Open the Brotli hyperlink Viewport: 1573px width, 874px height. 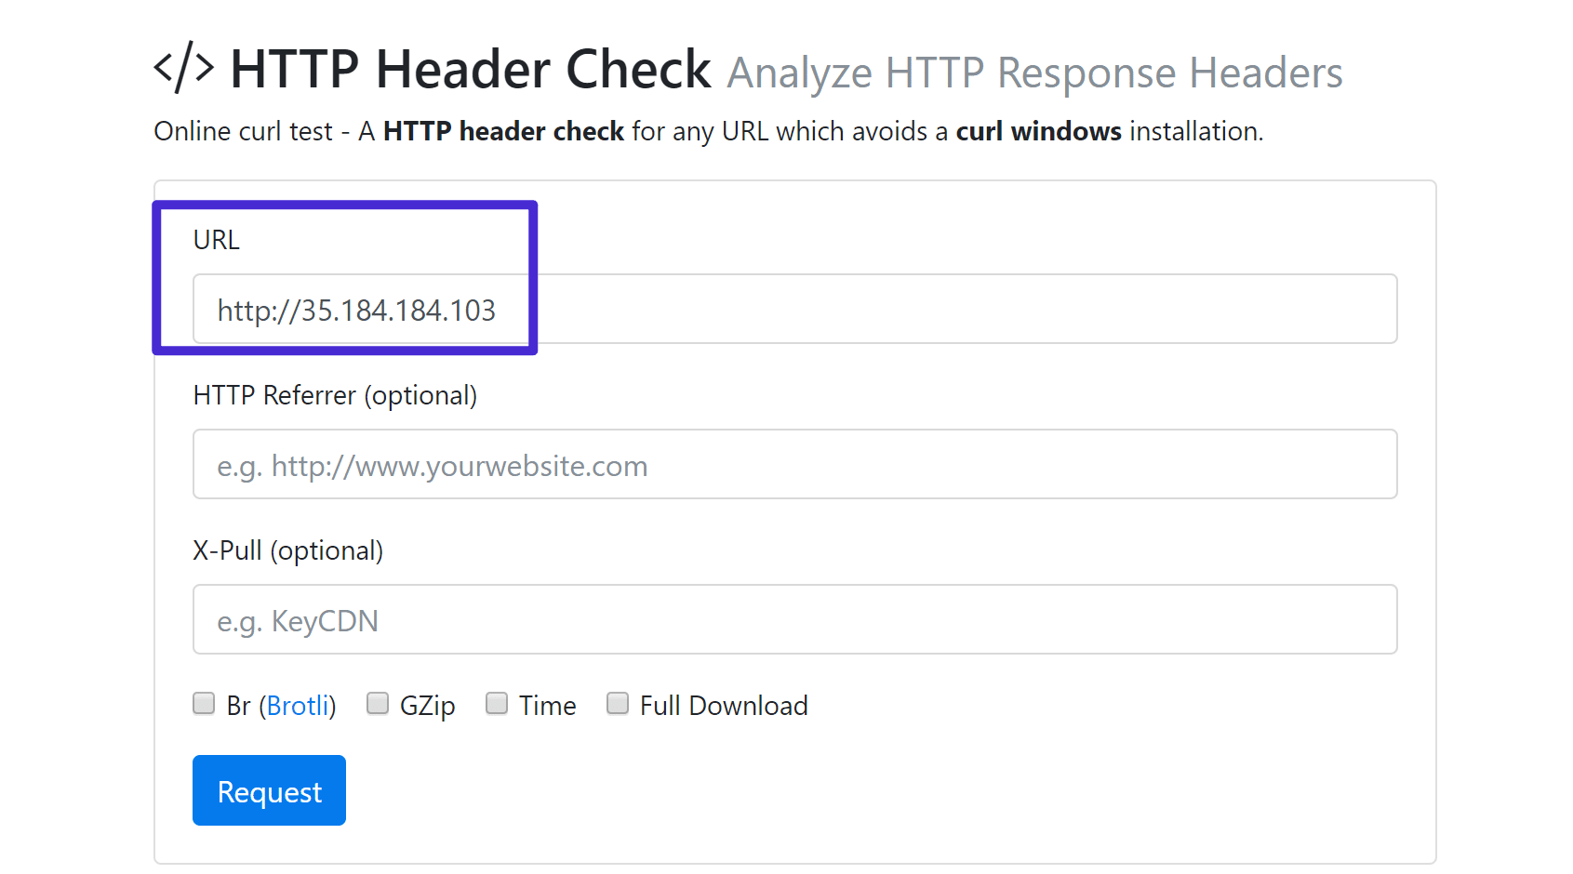pyautogui.click(x=298, y=706)
